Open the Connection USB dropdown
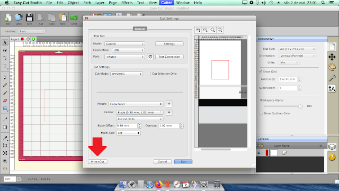The width and height of the screenshot is (339, 191). (x=128, y=50)
